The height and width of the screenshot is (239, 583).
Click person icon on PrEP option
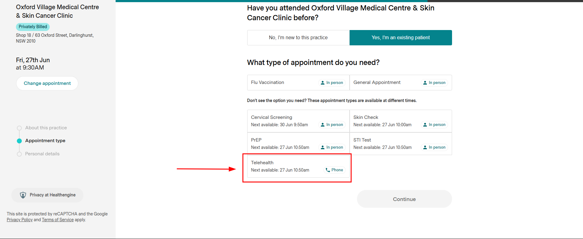coord(323,147)
